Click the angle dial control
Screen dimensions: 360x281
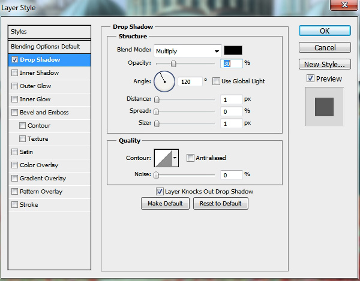164,81
